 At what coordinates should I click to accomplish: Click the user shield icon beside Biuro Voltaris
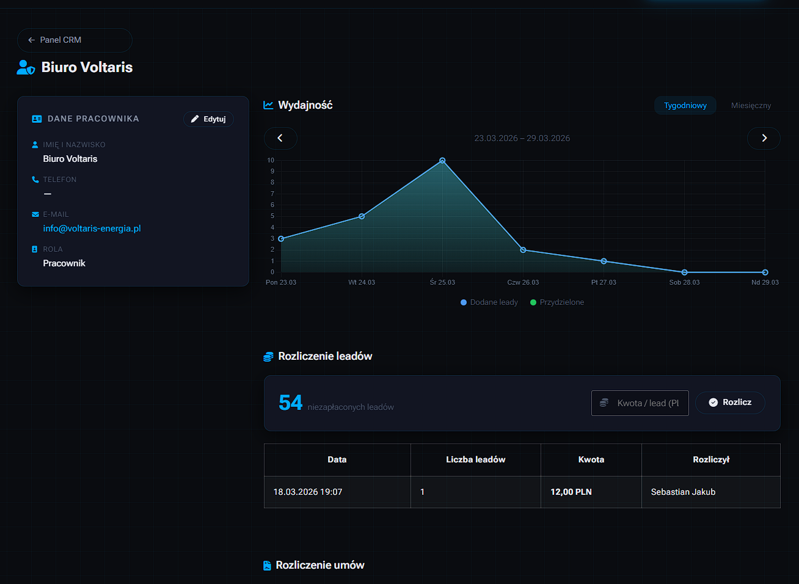coord(26,67)
